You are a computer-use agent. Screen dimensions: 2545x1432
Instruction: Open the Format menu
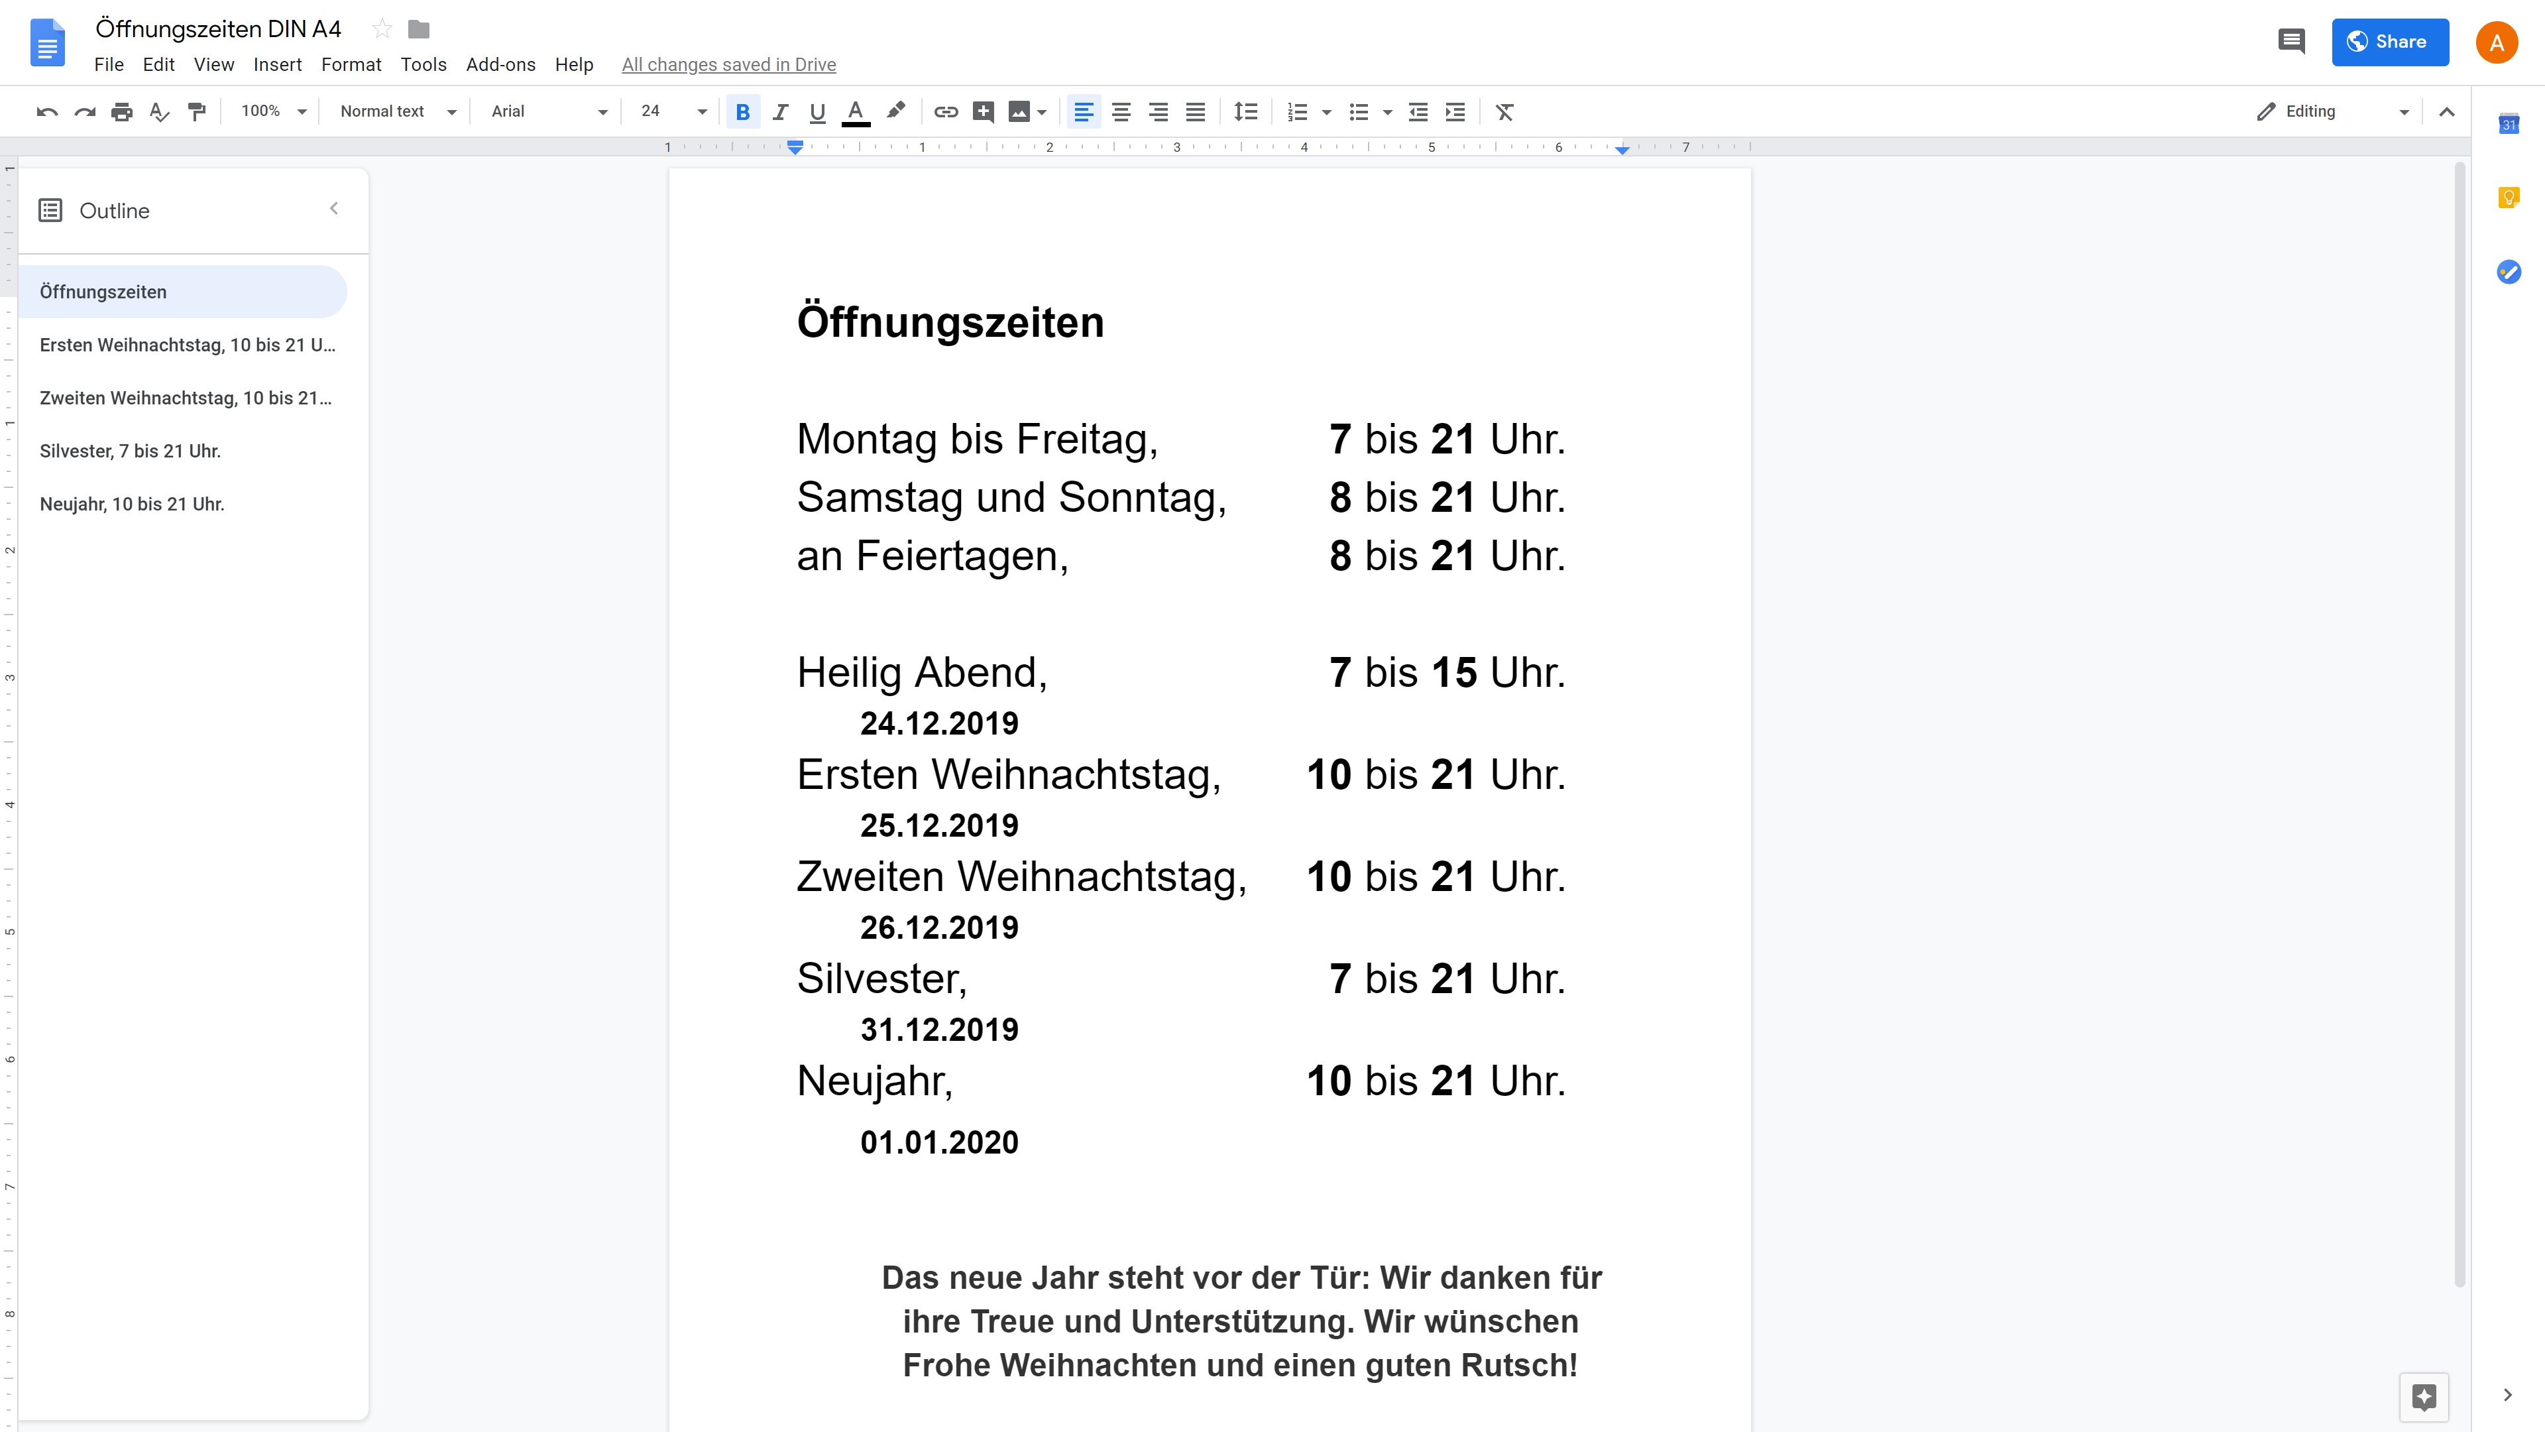coord(351,64)
